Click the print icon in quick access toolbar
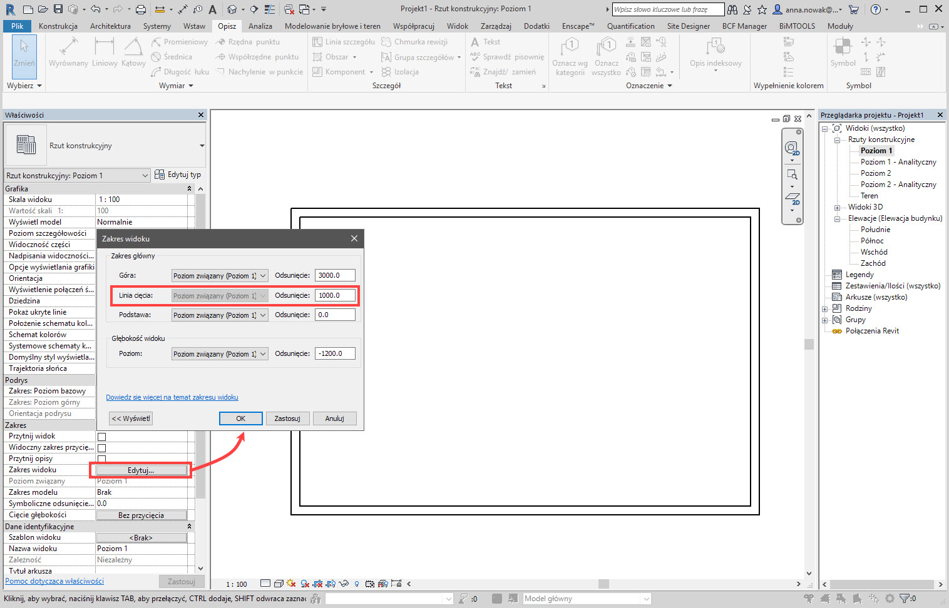The width and height of the screenshot is (949, 608). click(141, 9)
